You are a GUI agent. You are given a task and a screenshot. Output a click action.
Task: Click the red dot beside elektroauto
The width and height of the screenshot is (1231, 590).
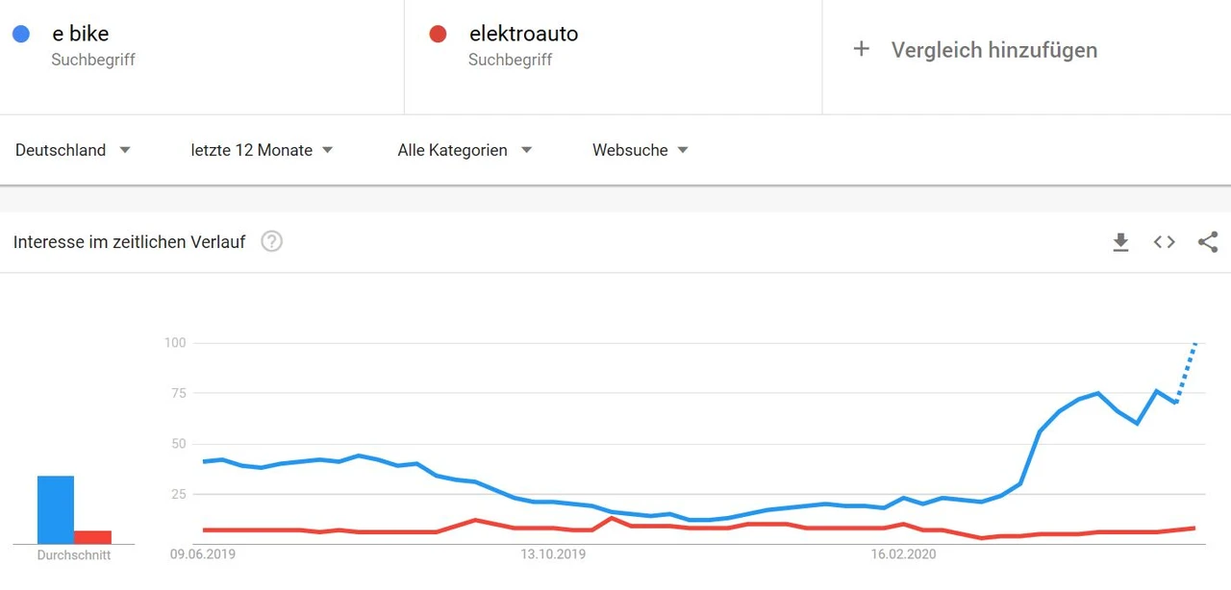pyautogui.click(x=438, y=35)
